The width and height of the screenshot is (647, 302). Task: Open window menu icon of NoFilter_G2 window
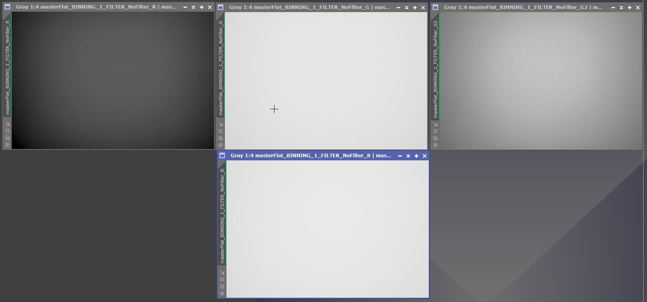(x=435, y=7)
